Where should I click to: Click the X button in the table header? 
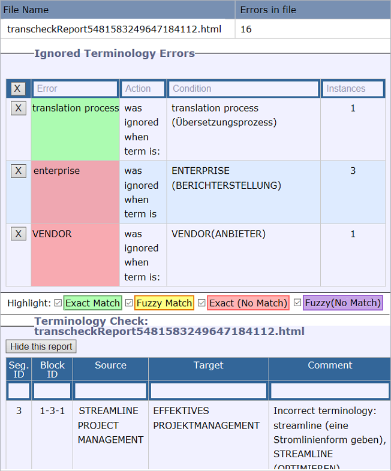pos(17,89)
